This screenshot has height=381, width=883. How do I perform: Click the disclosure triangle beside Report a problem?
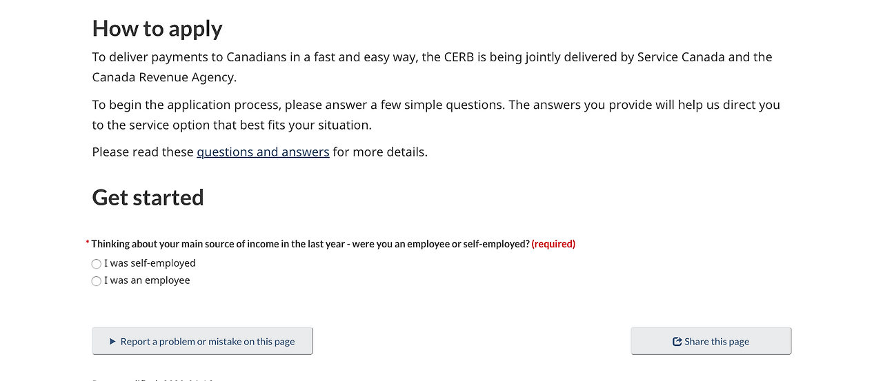(112, 342)
